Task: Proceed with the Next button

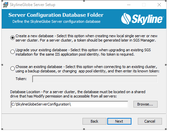Action: pyautogui.click(x=119, y=121)
